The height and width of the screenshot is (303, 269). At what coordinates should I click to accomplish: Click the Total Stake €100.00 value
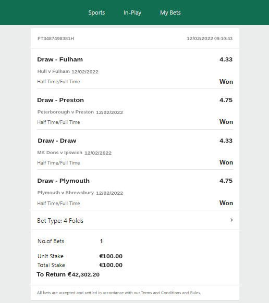coord(111,265)
